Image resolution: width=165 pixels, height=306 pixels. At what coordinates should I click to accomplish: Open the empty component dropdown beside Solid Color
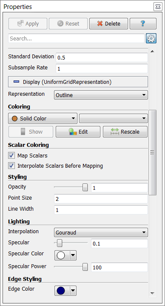pyautogui.click(x=113, y=118)
